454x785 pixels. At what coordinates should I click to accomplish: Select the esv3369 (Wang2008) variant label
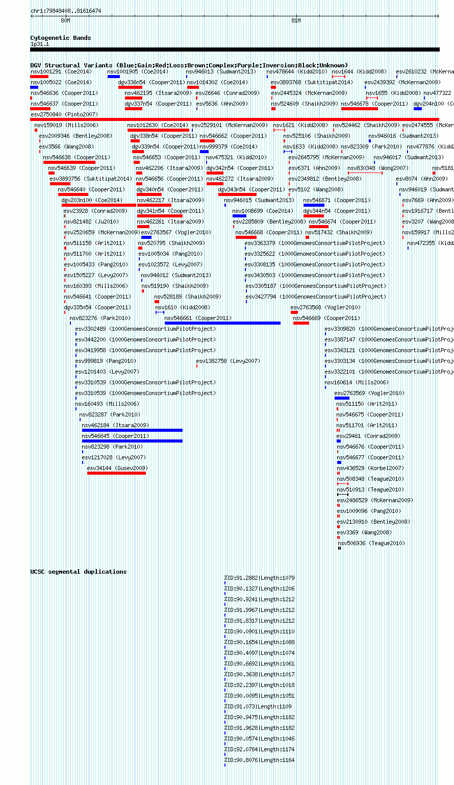[364, 532]
